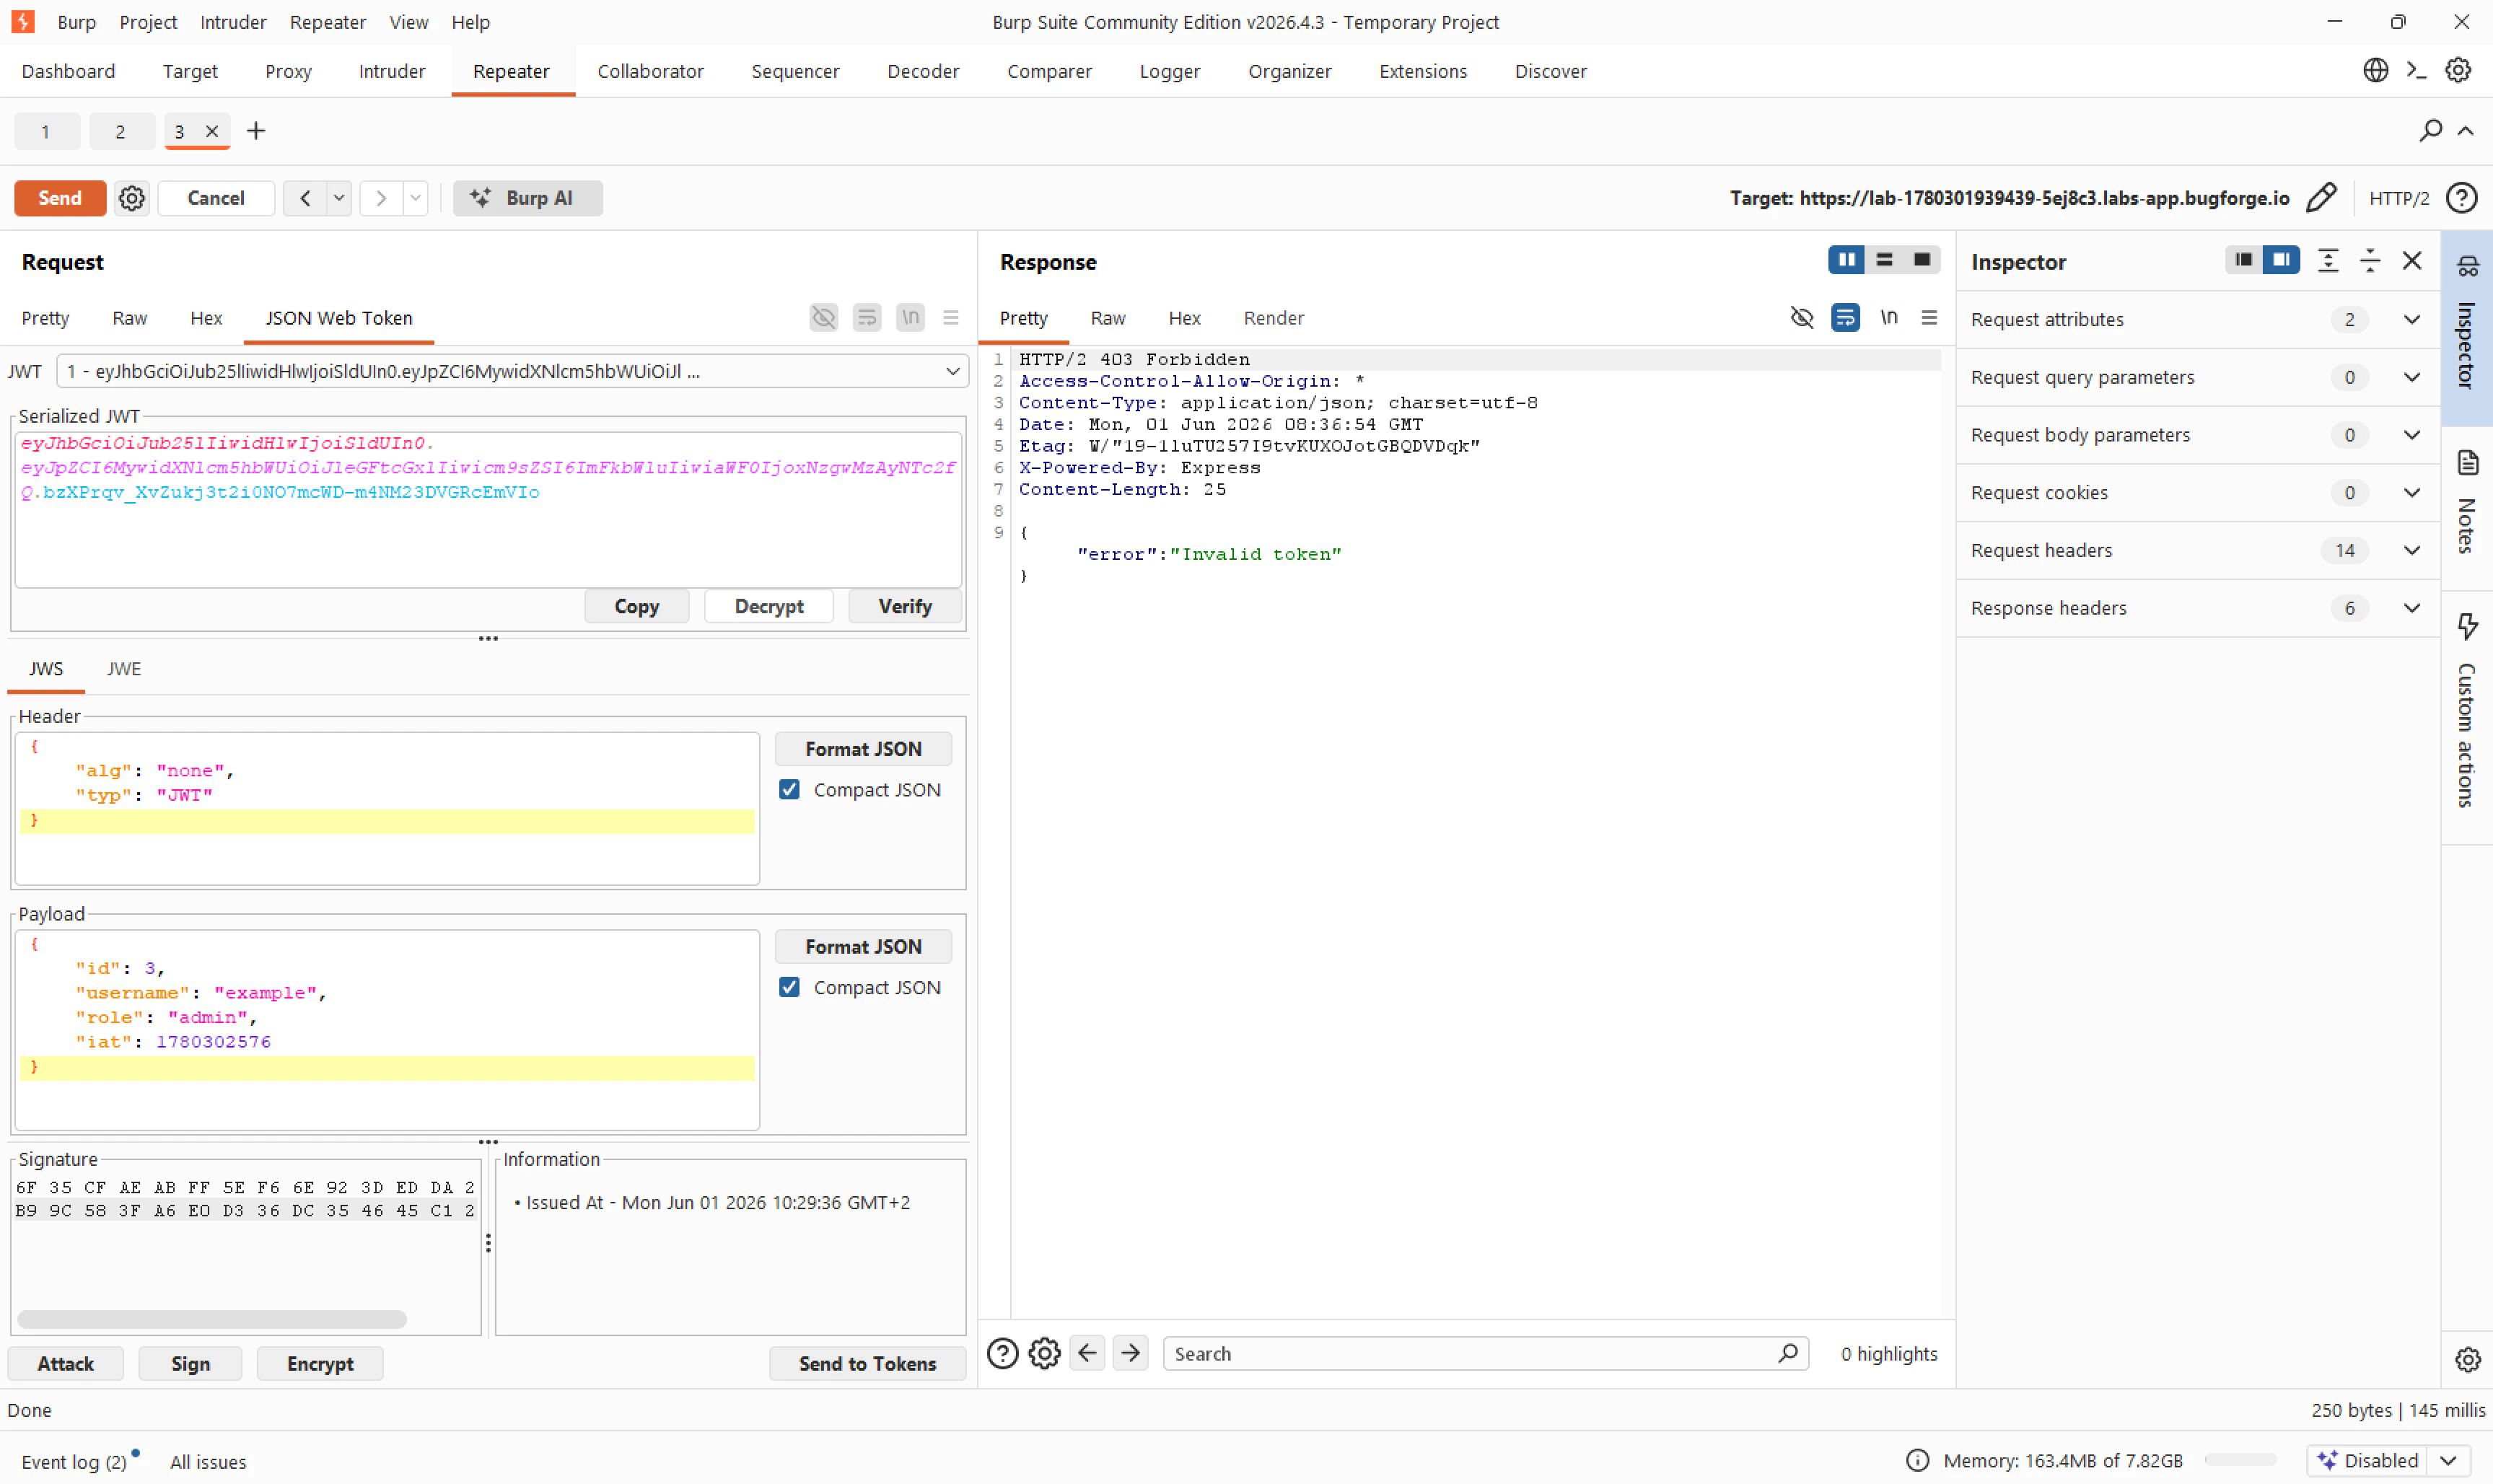Click the Burp AI sparkle button

click(527, 198)
